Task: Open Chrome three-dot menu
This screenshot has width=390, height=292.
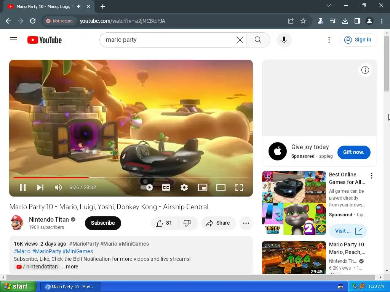Action: [x=382, y=21]
